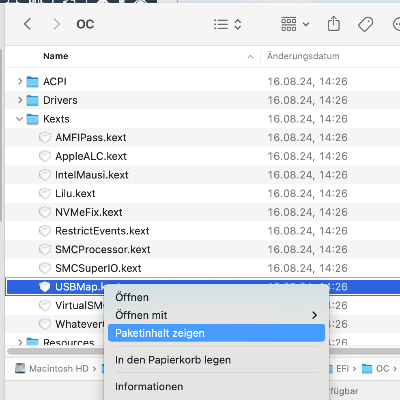This screenshot has height=400, width=400.
Task: Click the forward navigation arrow
Action: 56,24
